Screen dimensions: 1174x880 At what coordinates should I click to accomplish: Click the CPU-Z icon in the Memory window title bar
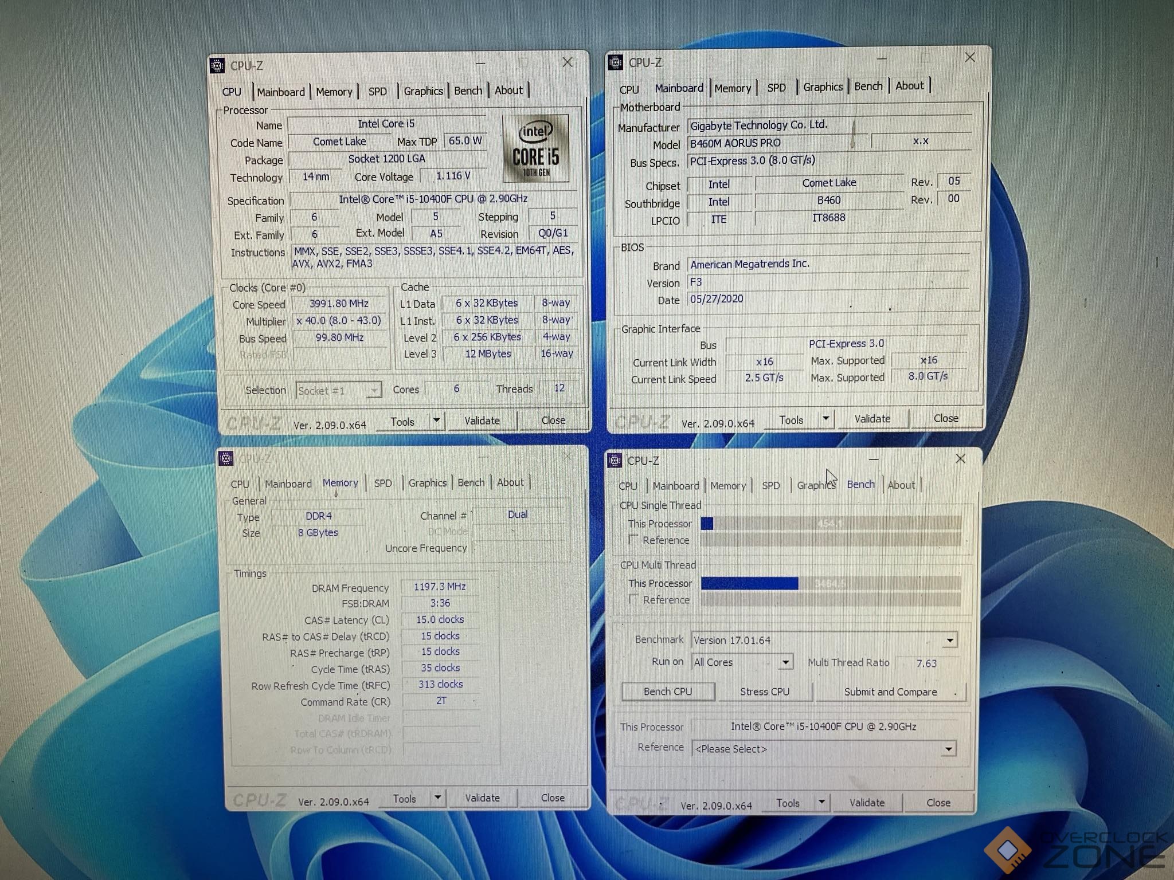pos(226,458)
